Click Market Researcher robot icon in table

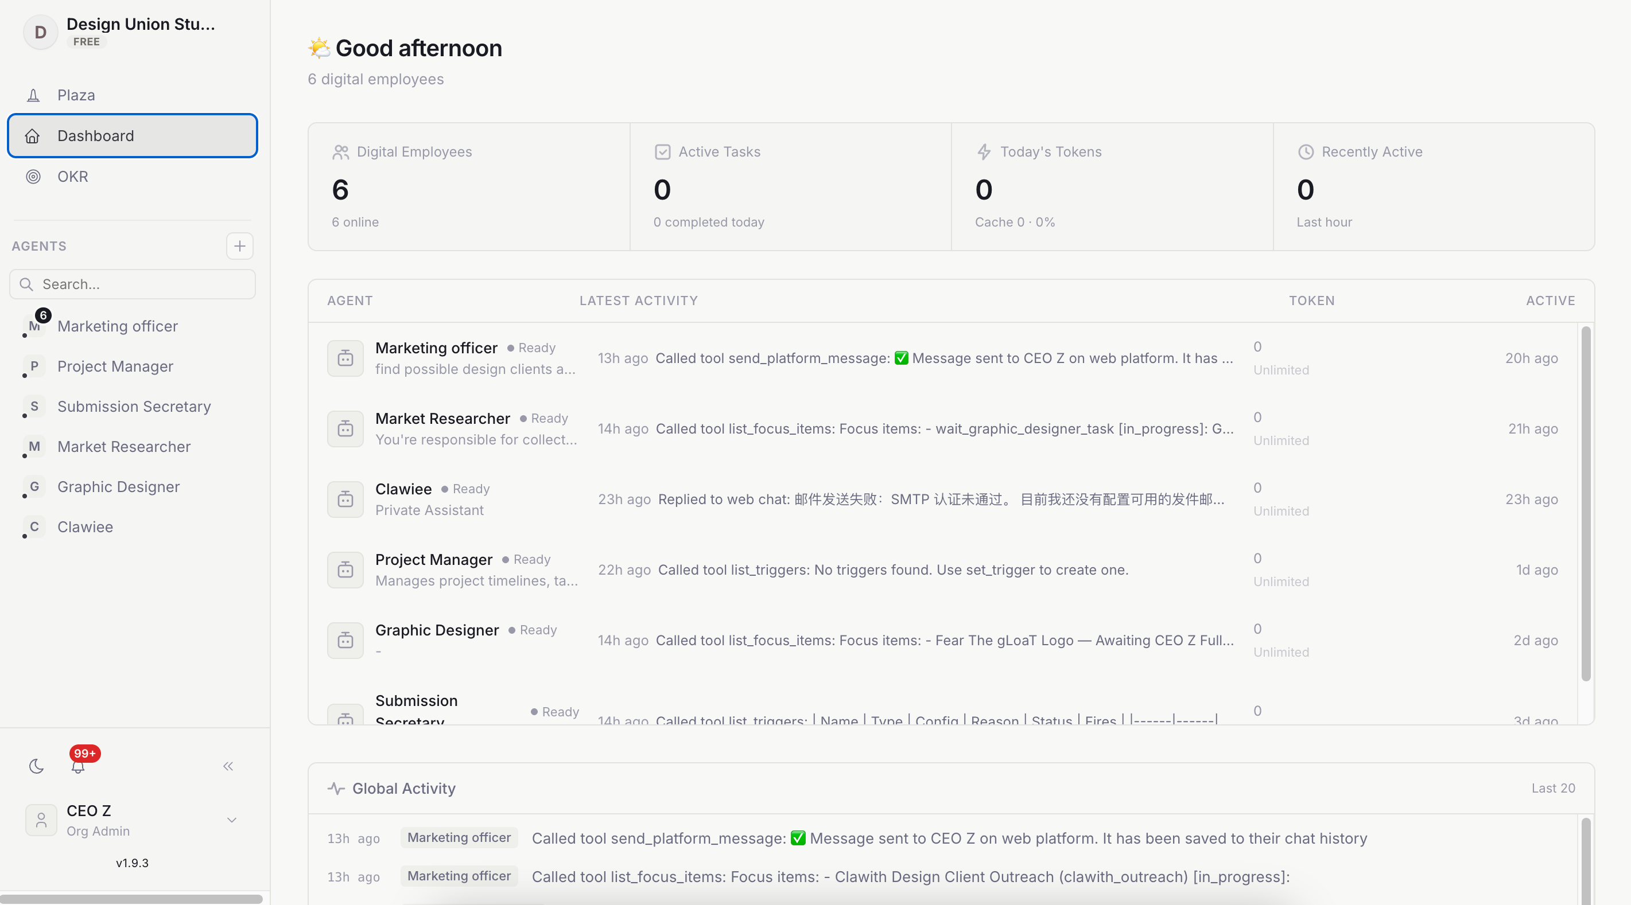point(345,429)
